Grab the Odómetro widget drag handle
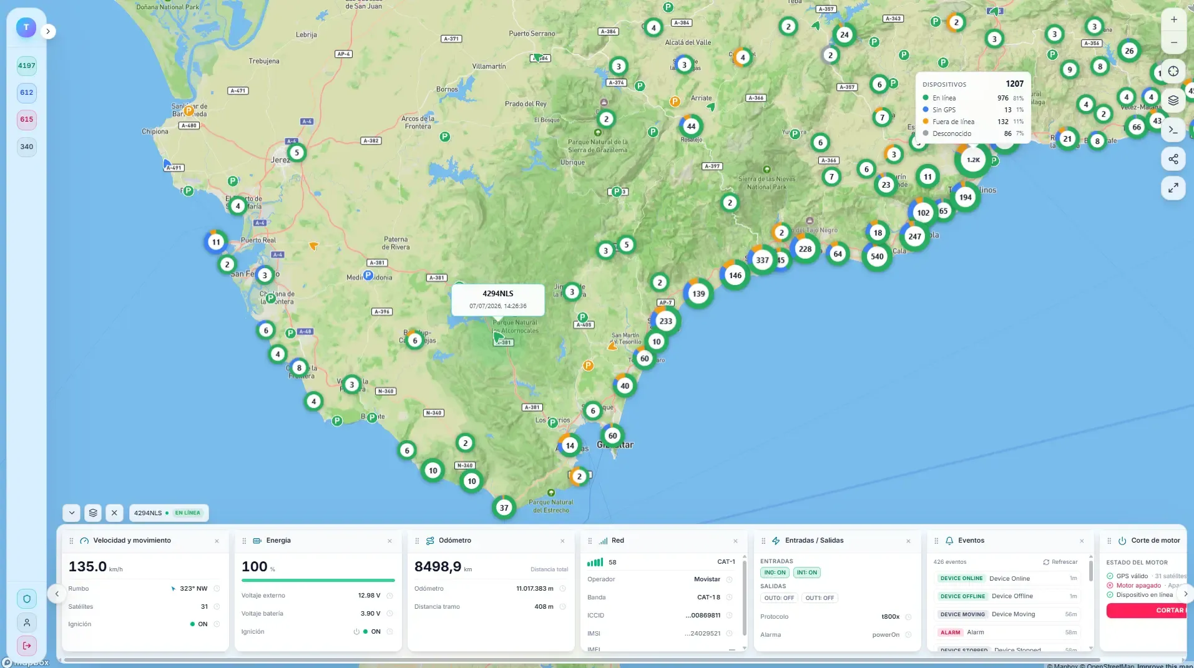This screenshot has width=1194, height=668. 417,541
